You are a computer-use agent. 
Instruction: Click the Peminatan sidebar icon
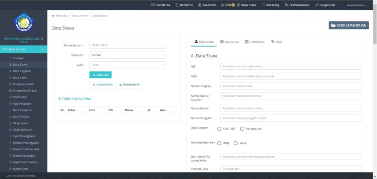[x=10, y=97]
